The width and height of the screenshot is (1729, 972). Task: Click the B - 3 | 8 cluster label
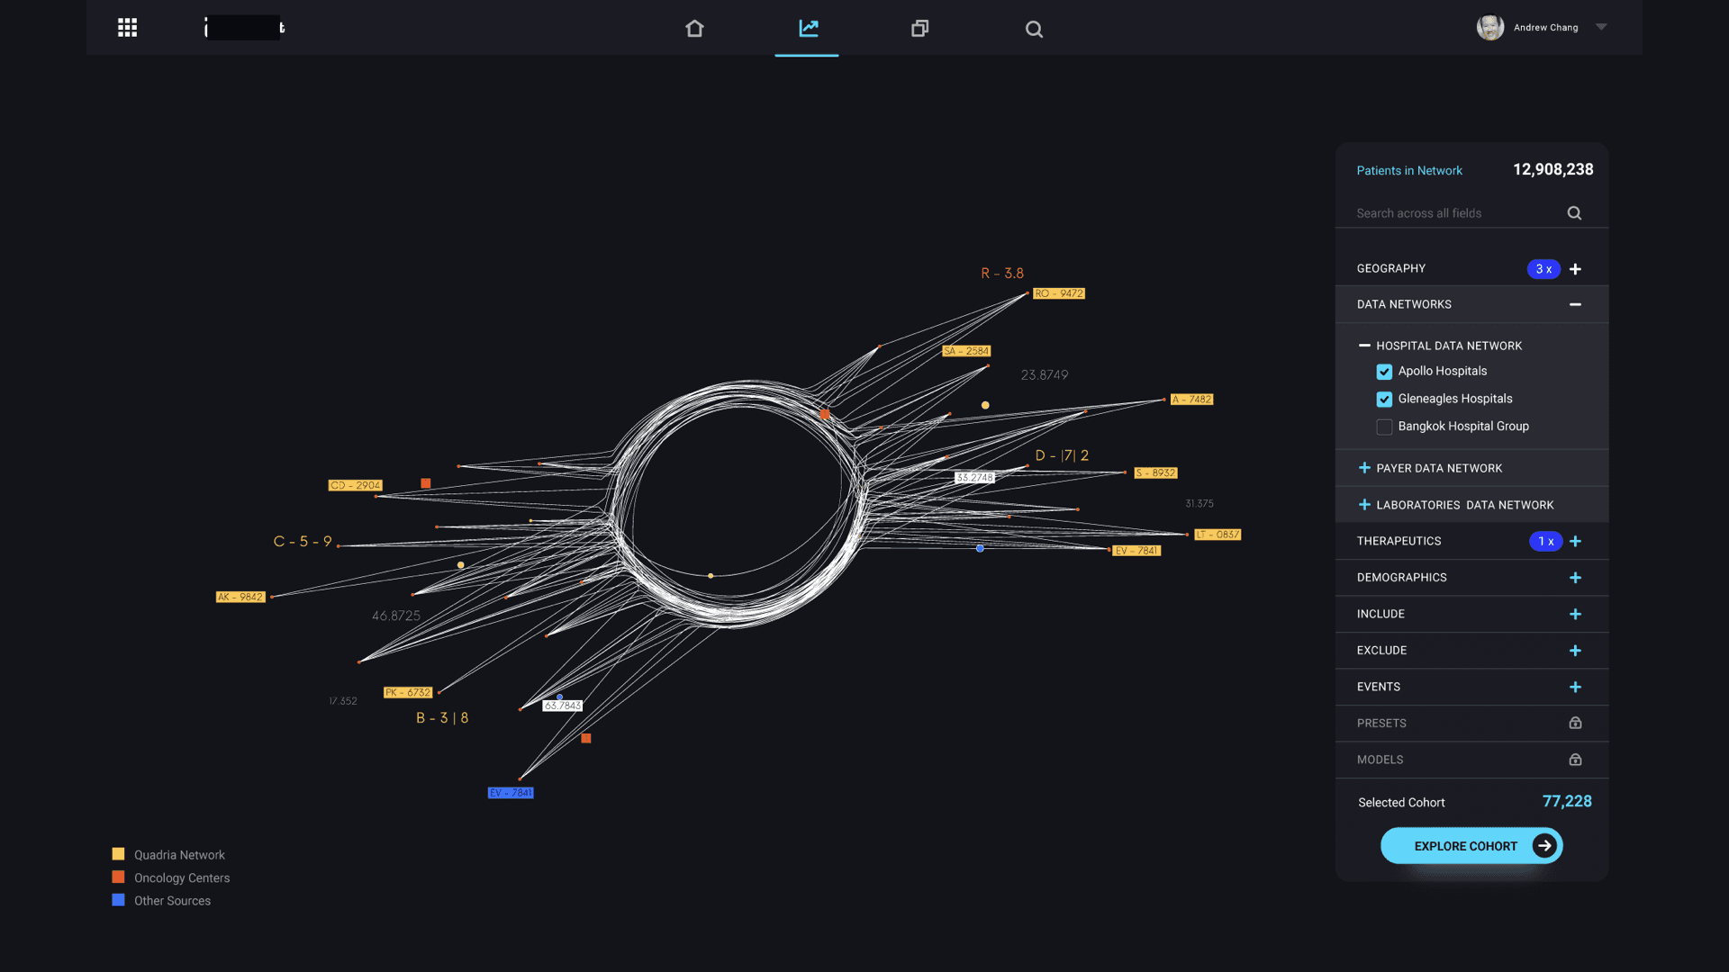[x=442, y=717]
